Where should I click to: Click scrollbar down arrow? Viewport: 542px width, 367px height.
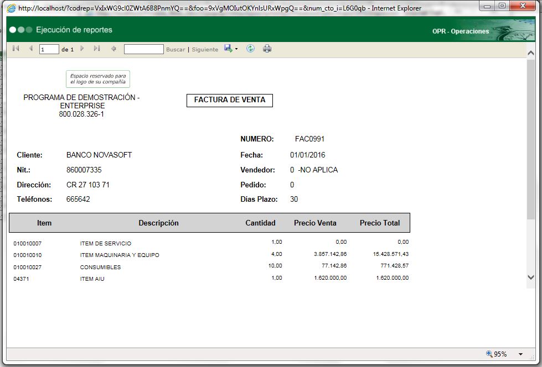(x=531, y=277)
